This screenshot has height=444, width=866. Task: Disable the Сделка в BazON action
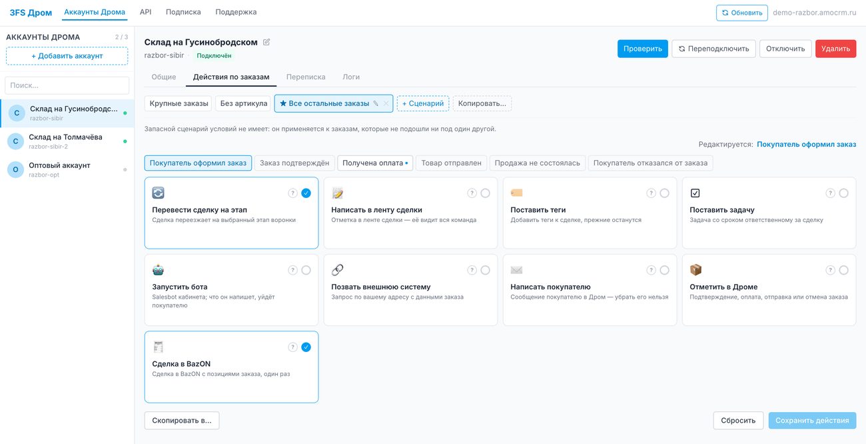click(x=306, y=347)
